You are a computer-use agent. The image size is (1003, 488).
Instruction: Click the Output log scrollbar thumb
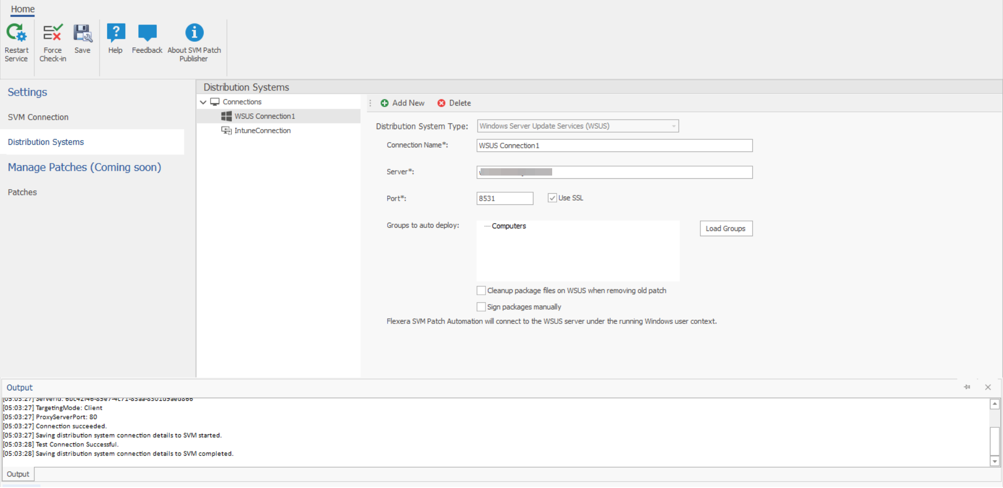pos(995,441)
